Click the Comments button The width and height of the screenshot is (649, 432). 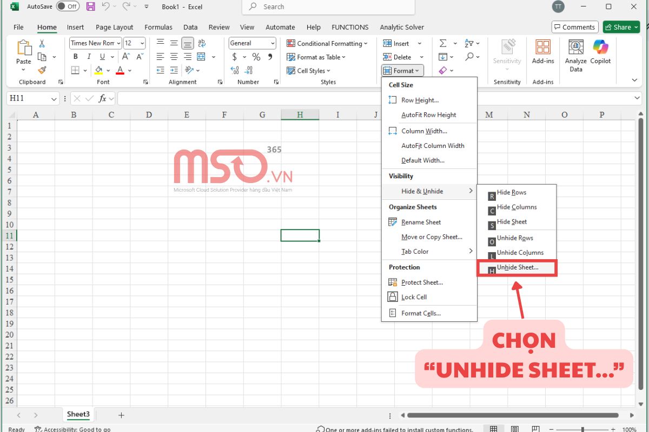coord(574,27)
